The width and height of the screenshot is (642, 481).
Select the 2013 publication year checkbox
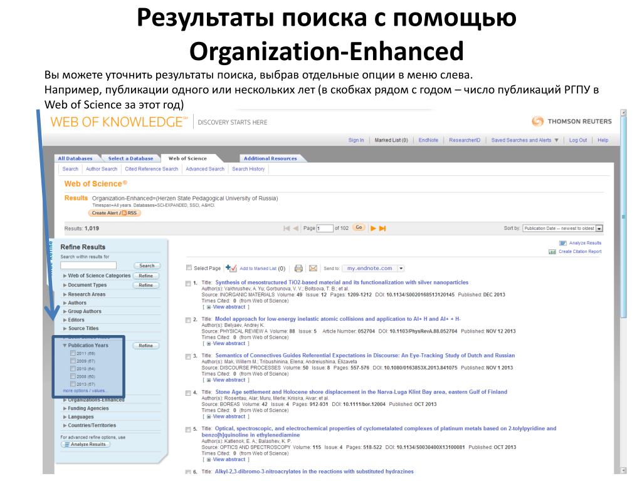coord(73,384)
